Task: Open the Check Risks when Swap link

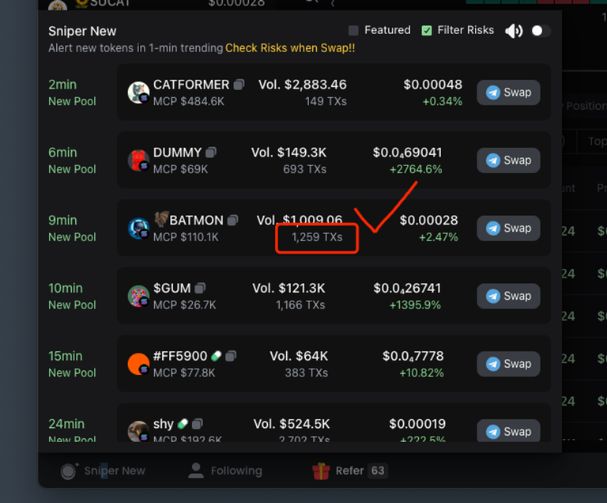Action: pyautogui.click(x=290, y=48)
